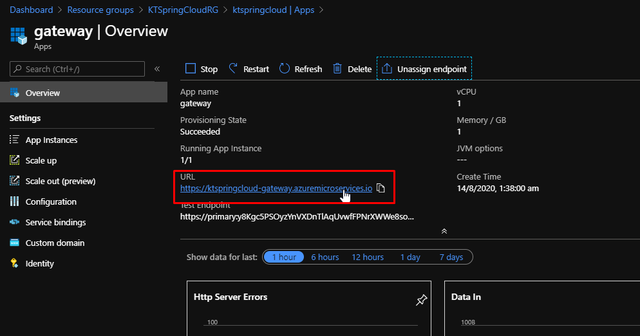Open the App Instances settings page
640x336 pixels.
(x=52, y=140)
